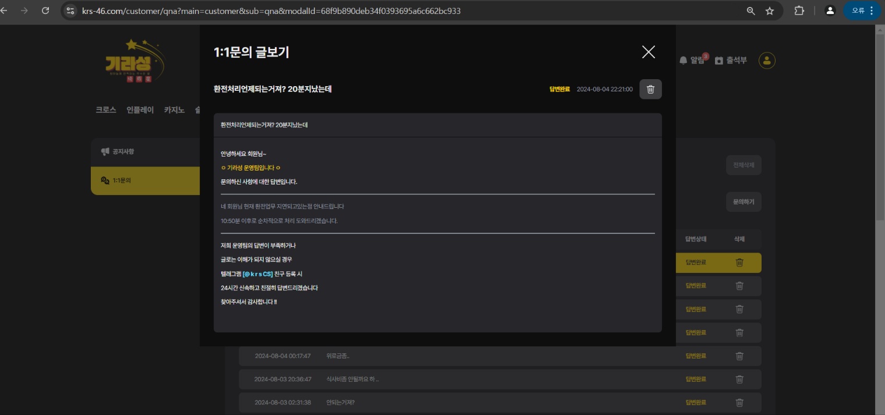Click the user profile avatar icon
885x415 pixels.
[767, 61]
